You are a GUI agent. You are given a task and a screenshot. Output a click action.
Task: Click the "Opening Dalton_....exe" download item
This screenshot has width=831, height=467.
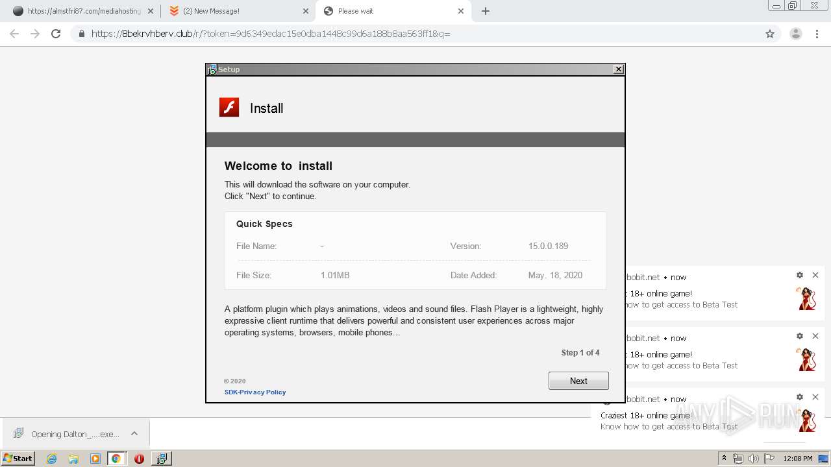point(67,434)
